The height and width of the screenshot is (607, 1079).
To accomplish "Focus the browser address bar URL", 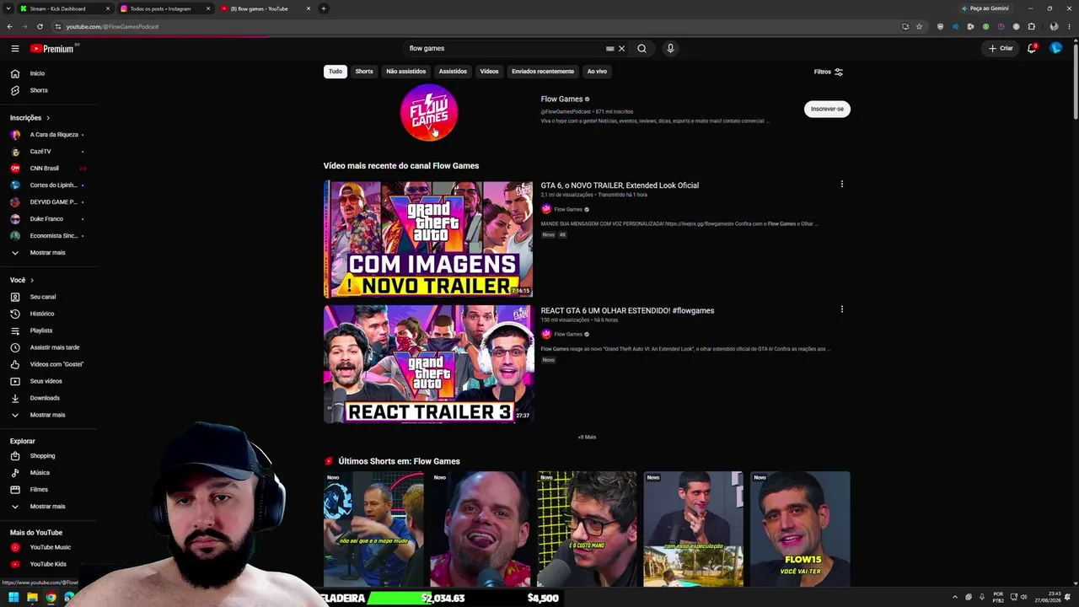I will pyautogui.click(x=112, y=26).
